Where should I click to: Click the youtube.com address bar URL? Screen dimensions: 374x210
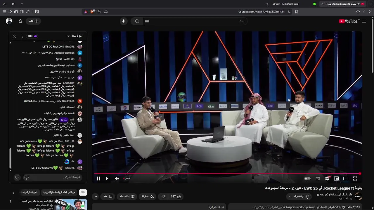click(x=261, y=12)
